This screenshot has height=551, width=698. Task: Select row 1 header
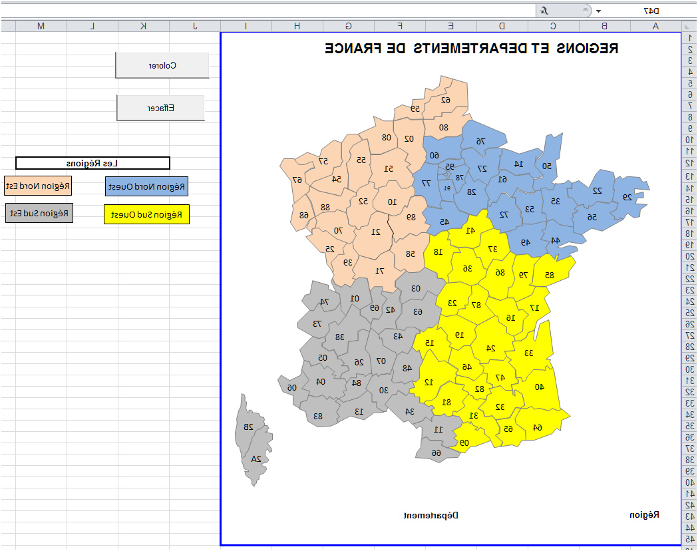(x=689, y=39)
